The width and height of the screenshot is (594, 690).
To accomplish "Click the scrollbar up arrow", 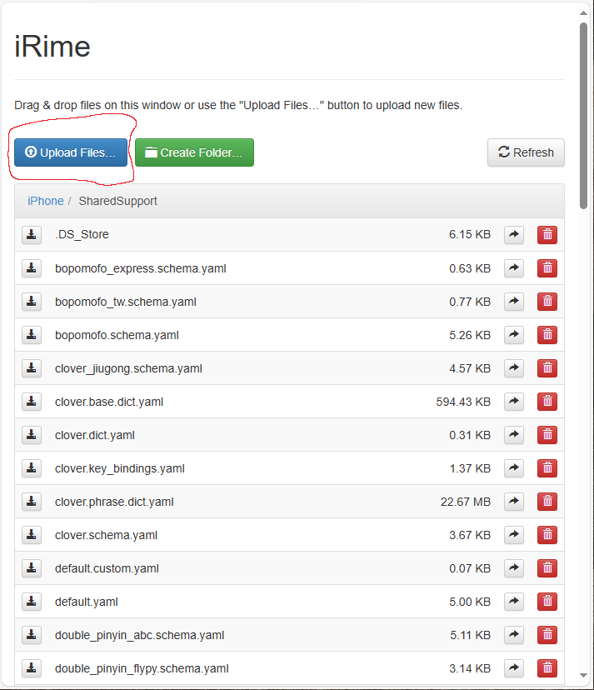I will pyautogui.click(x=583, y=13).
